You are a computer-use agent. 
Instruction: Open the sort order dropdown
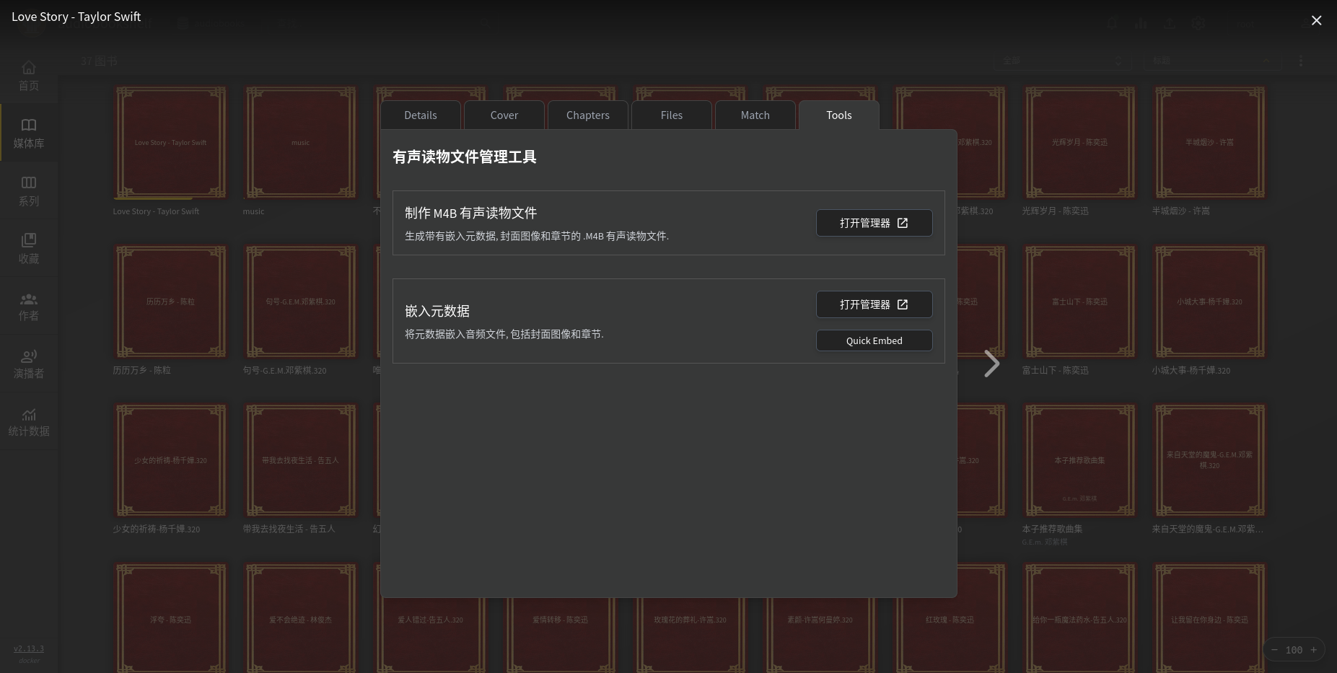coord(1212,61)
